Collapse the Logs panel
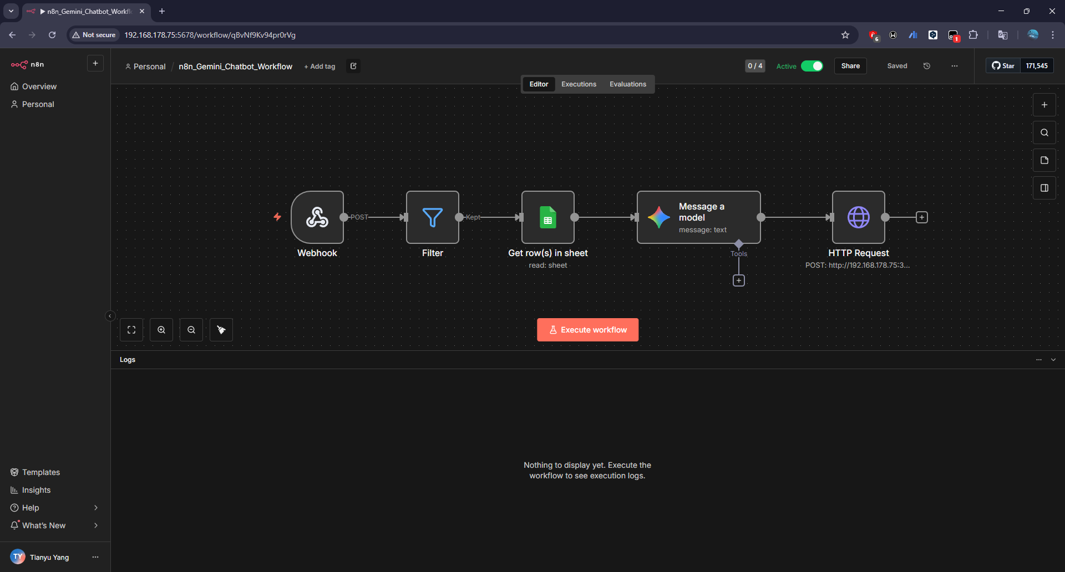Screen dimensions: 1065x572 (1053, 359)
